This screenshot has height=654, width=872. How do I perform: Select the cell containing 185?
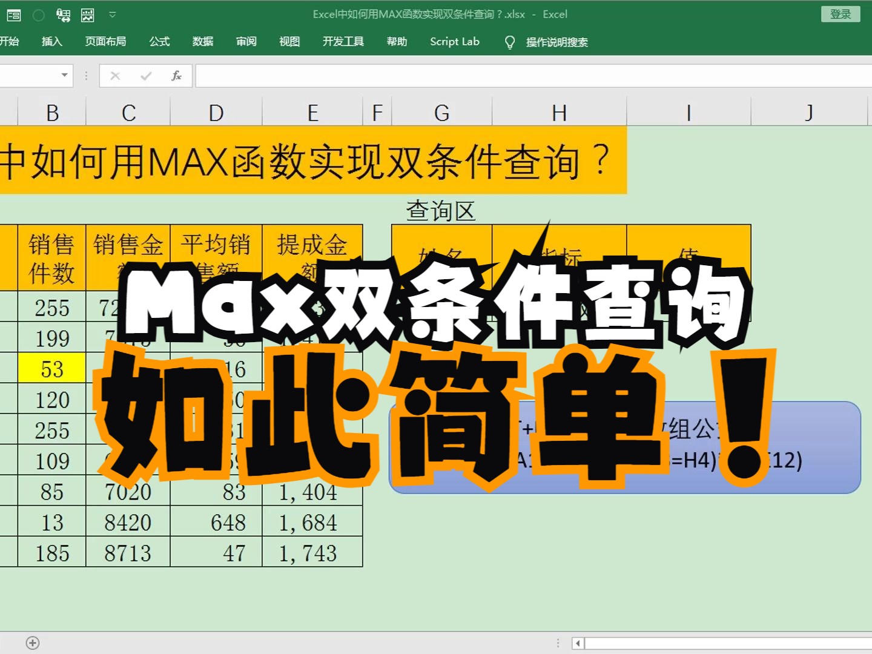point(52,552)
